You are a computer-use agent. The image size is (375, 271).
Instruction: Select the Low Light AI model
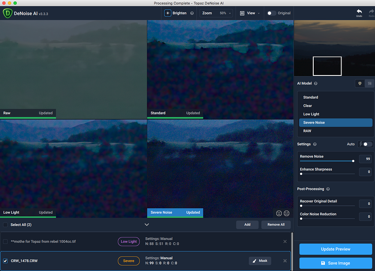click(336, 114)
